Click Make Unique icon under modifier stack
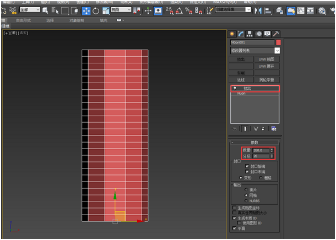 point(256,129)
